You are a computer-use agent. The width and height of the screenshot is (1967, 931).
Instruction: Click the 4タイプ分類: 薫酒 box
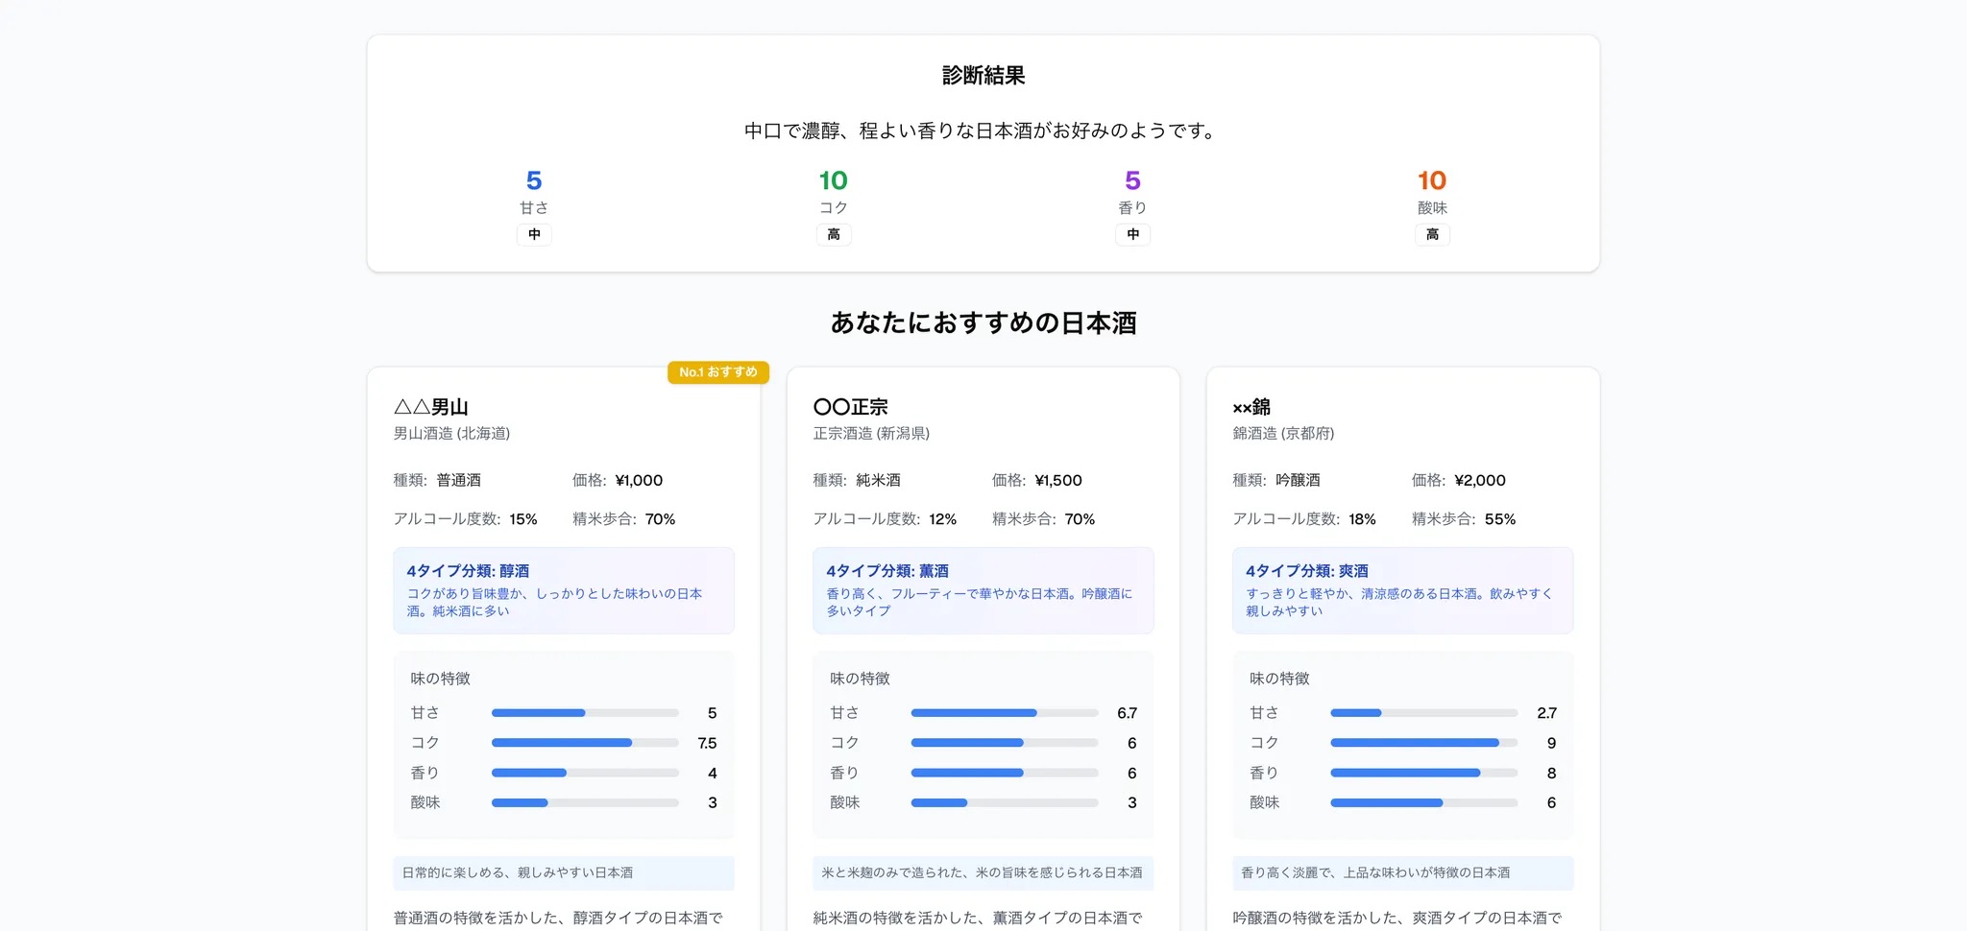pyautogui.click(x=983, y=590)
